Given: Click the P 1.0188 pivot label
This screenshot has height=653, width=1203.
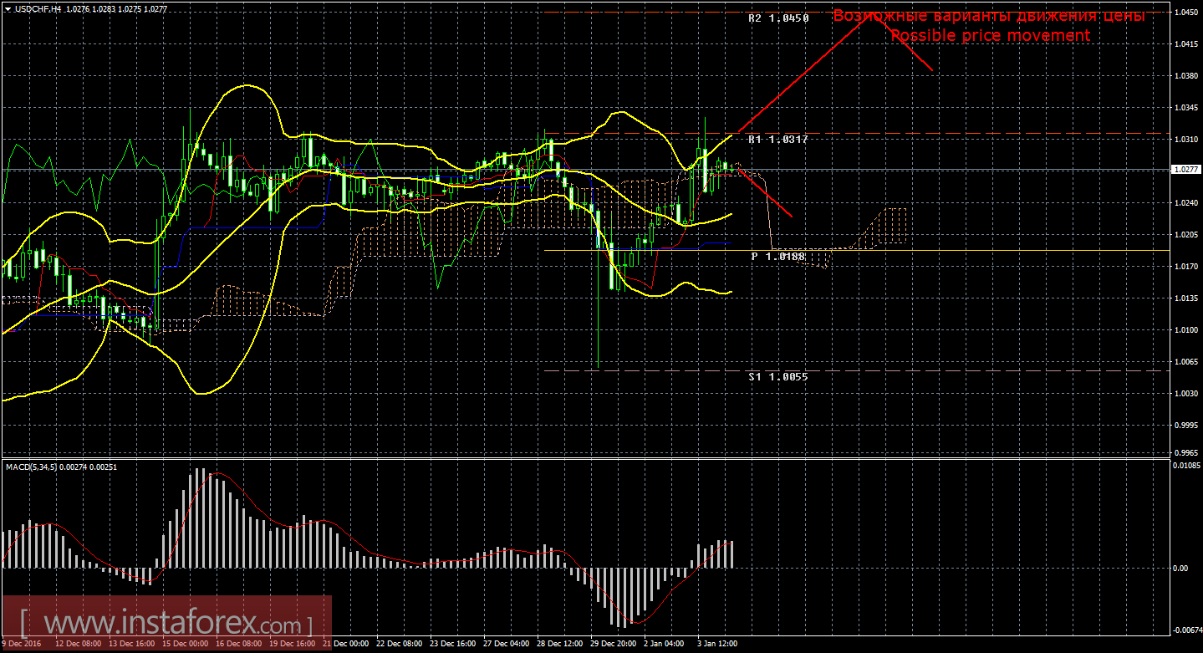Looking at the screenshot, I should point(778,257).
